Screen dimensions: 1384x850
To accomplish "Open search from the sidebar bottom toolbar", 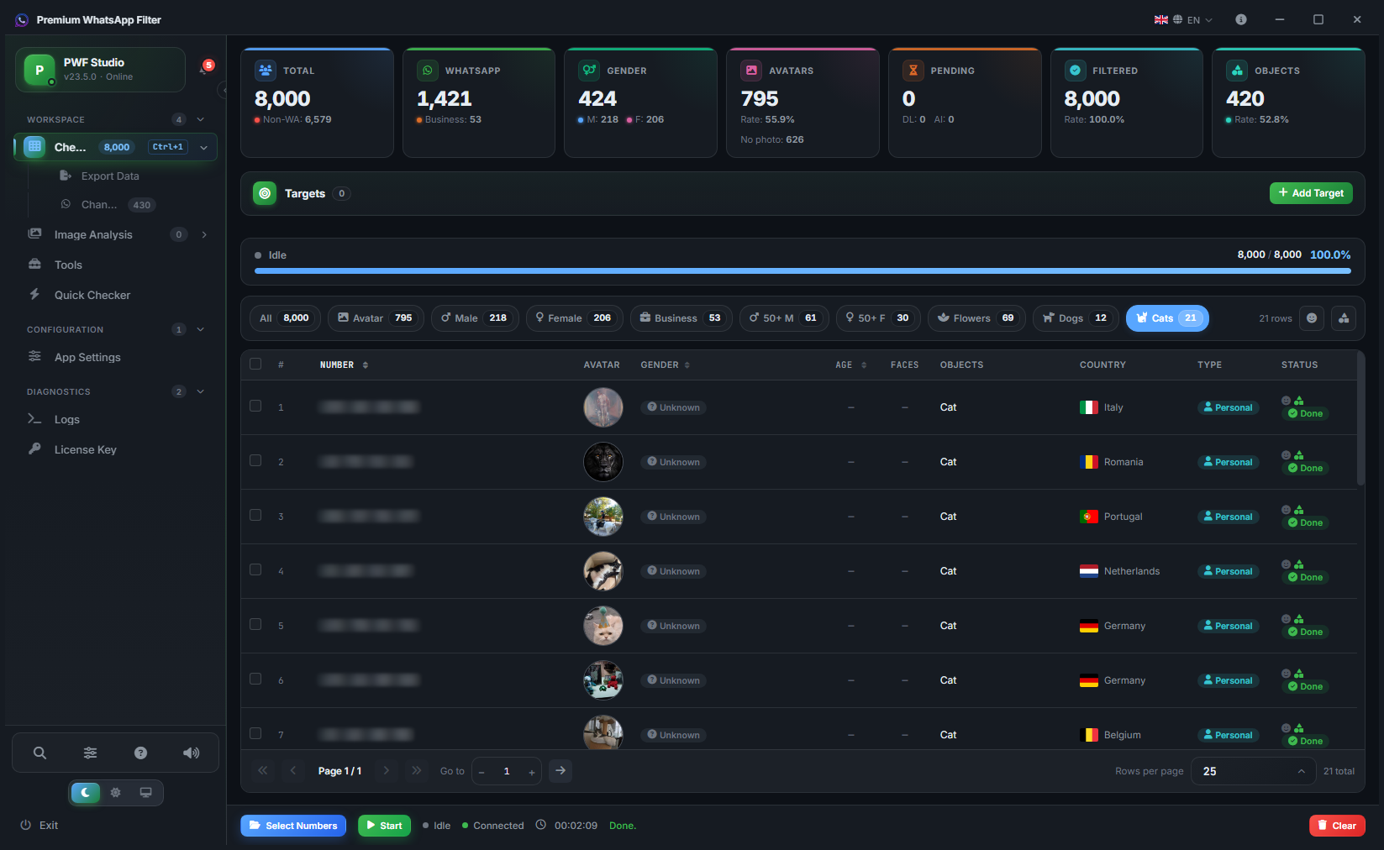I will (39, 753).
